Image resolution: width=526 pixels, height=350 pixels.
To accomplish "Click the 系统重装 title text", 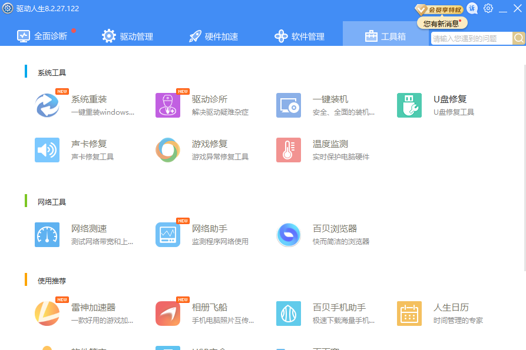I will coord(89,99).
